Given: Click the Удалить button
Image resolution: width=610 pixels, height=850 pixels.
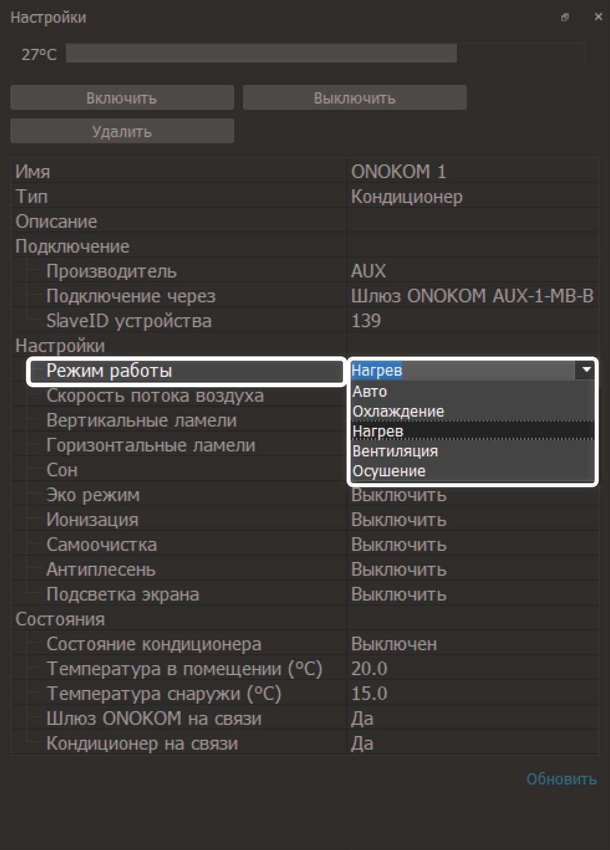Looking at the screenshot, I should click(x=122, y=131).
